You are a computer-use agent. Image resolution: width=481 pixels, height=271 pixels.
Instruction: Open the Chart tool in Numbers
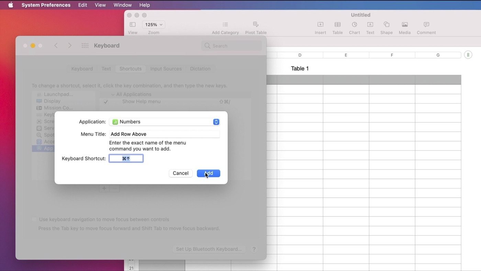click(x=354, y=25)
